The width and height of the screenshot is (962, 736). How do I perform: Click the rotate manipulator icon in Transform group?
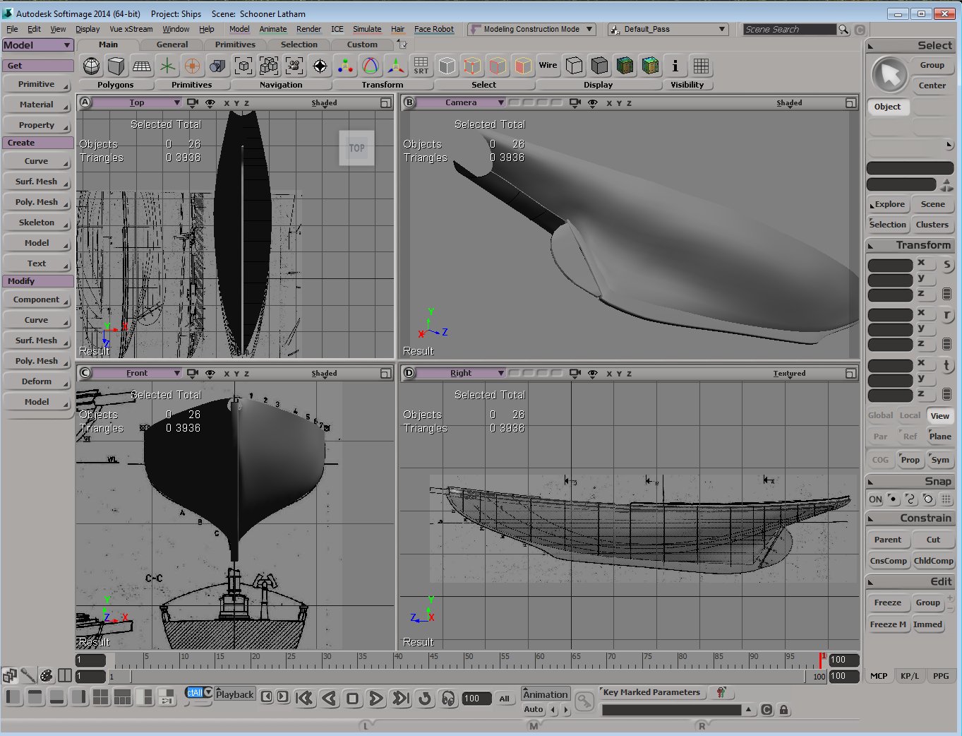371,66
